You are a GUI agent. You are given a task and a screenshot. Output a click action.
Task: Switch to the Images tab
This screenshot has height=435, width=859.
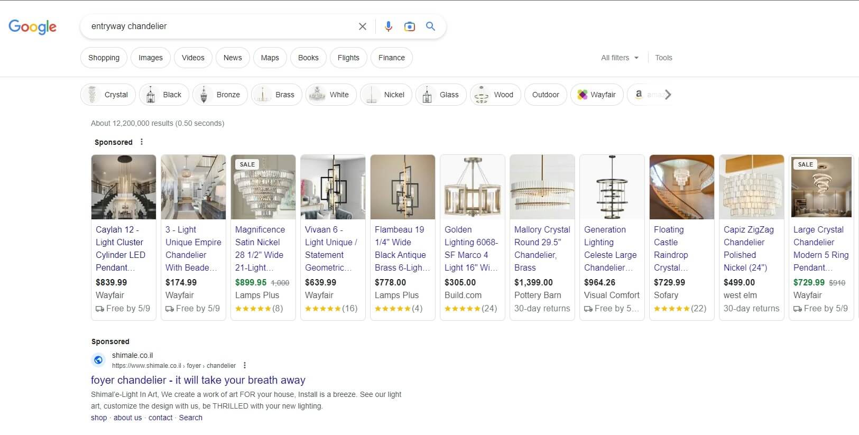click(151, 58)
